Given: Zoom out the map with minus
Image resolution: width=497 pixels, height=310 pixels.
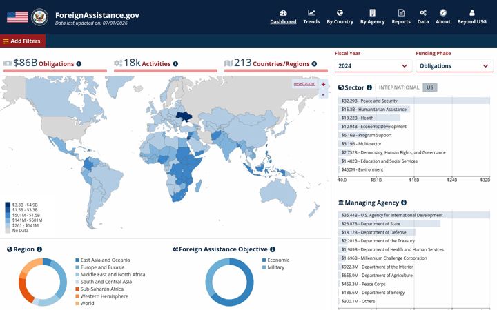Looking at the screenshot, I should [x=323, y=94].
